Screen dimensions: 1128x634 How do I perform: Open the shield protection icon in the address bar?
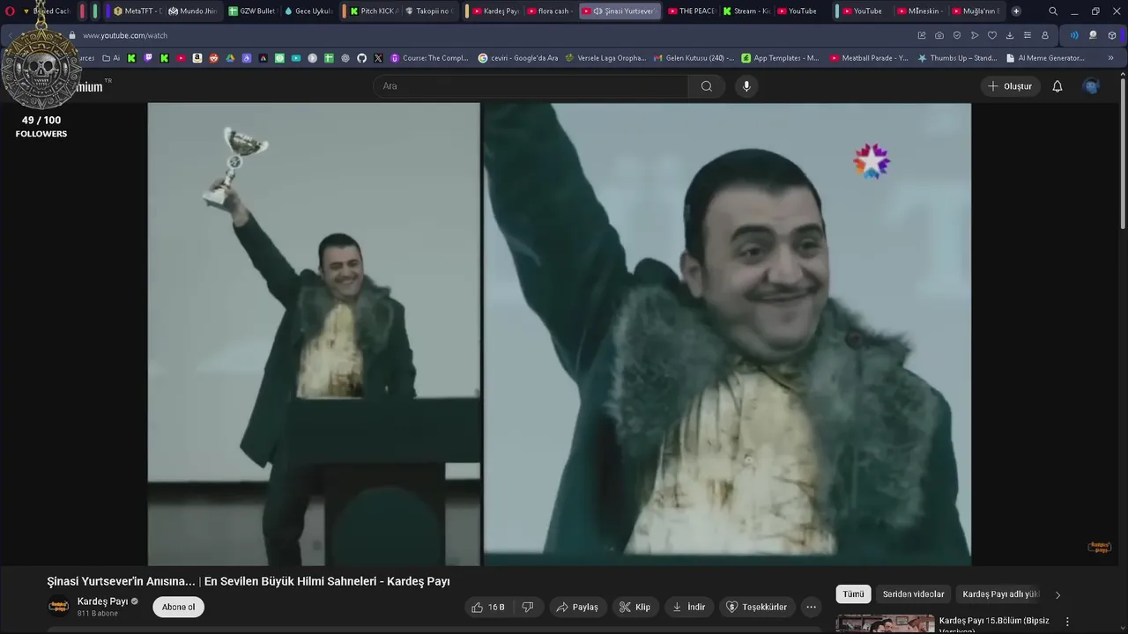pyautogui.click(x=957, y=35)
